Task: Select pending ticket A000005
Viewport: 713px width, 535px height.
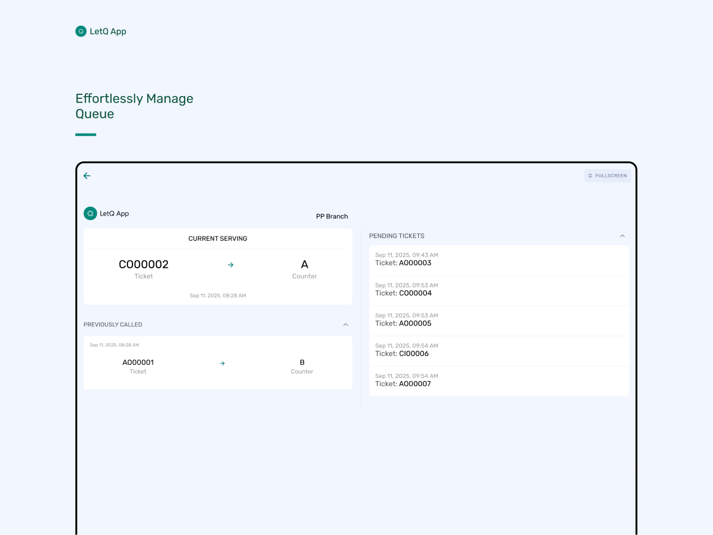Action: 499,321
